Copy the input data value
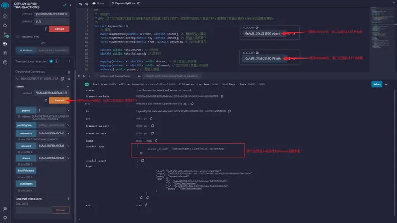Image resolution: width=397 pixels, height=223 pixels. point(156,140)
